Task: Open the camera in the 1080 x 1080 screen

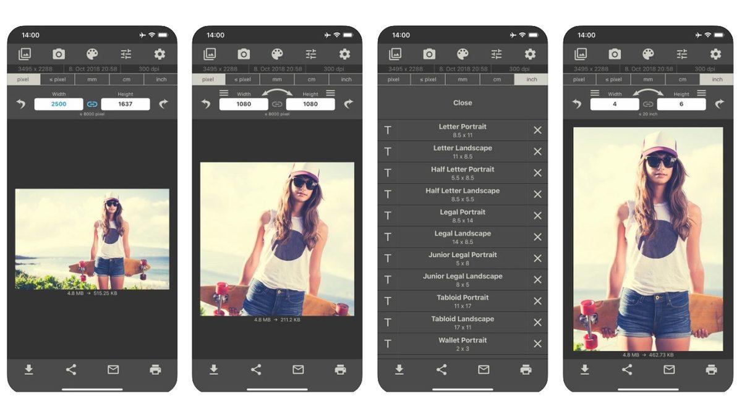Action: pyautogui.click(x=244, y=54)
